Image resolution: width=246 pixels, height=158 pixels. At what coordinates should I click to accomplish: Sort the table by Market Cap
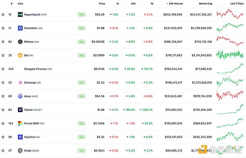206,3
